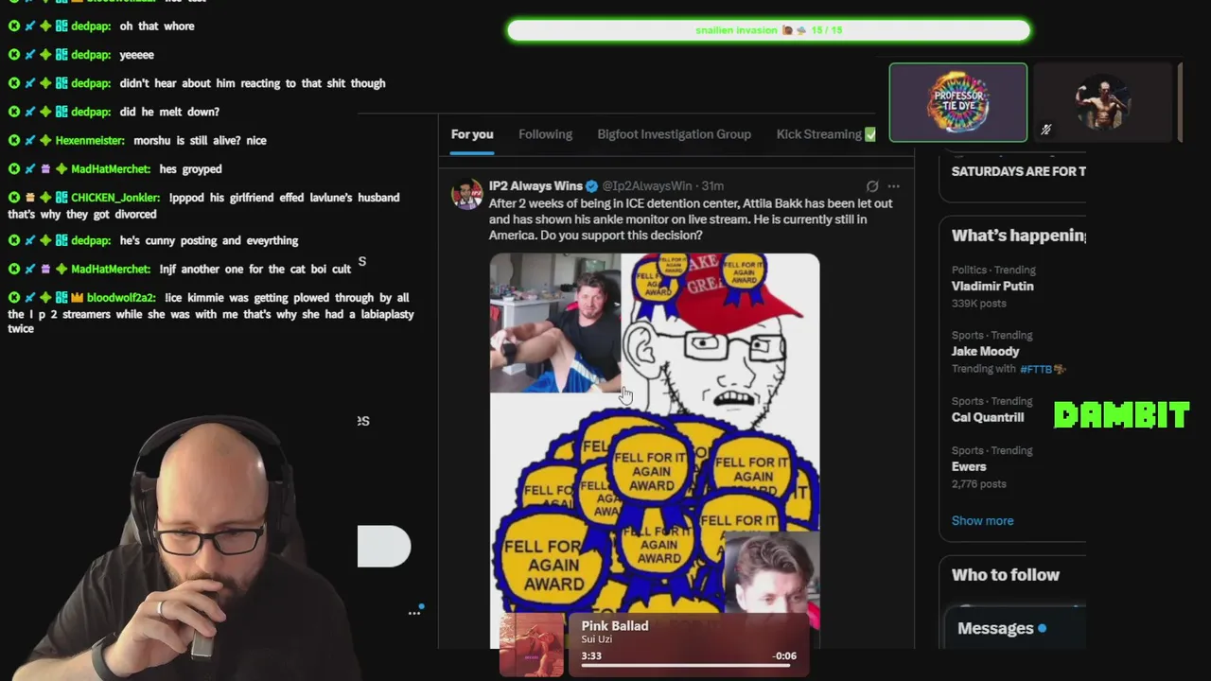1211x681 pixels.
Task: Click the #FTTB hashtag link
Action: [1042, 369]
